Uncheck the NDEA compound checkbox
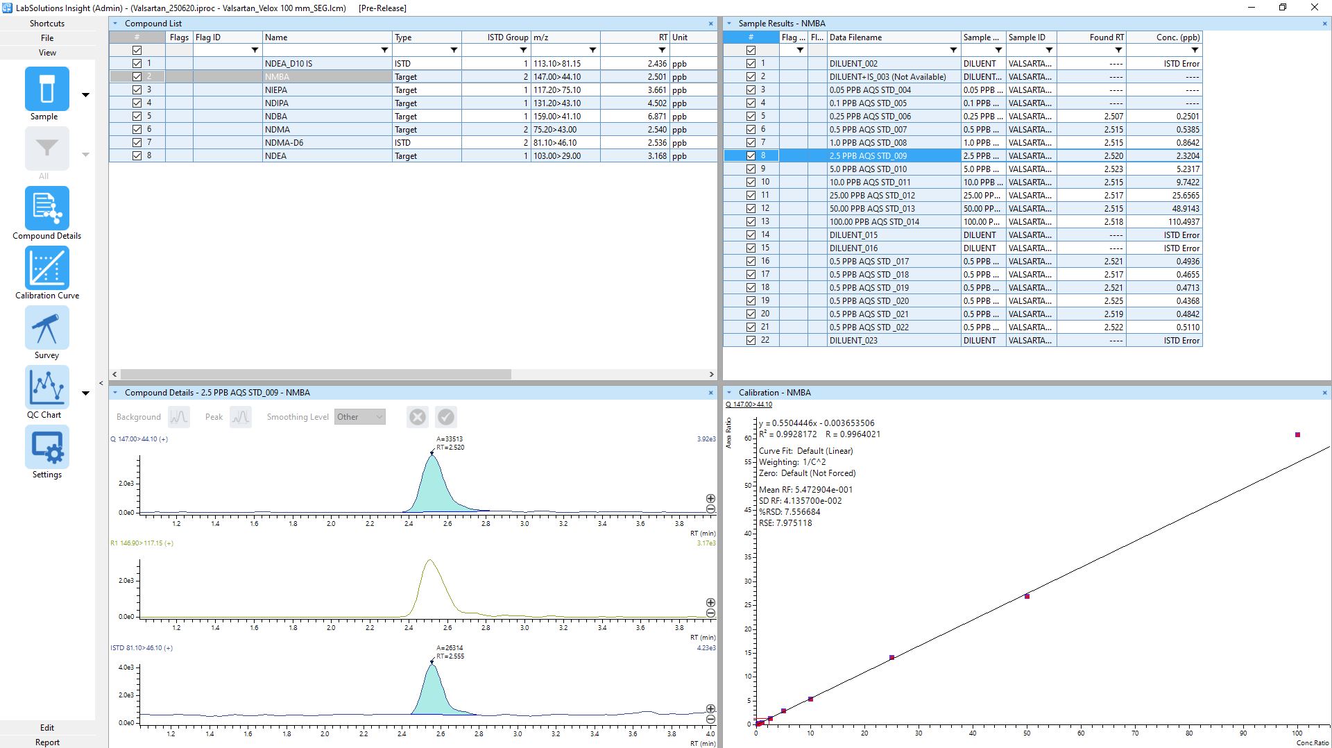The image size is (1332, 748). (137, 155)
